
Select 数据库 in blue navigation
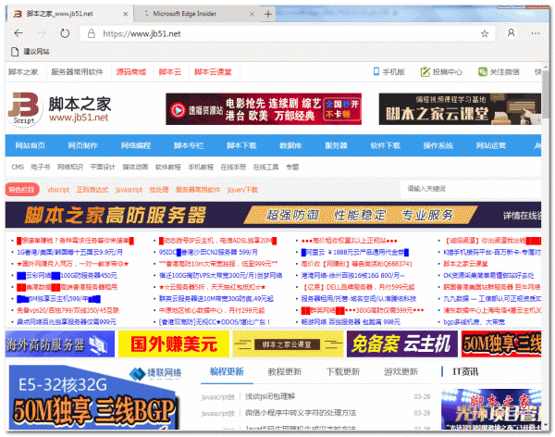[290, 145]
